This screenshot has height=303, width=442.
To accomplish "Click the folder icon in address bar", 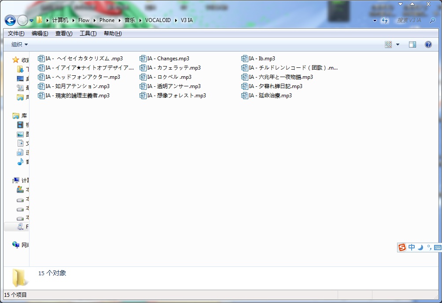I will (40, 20).
